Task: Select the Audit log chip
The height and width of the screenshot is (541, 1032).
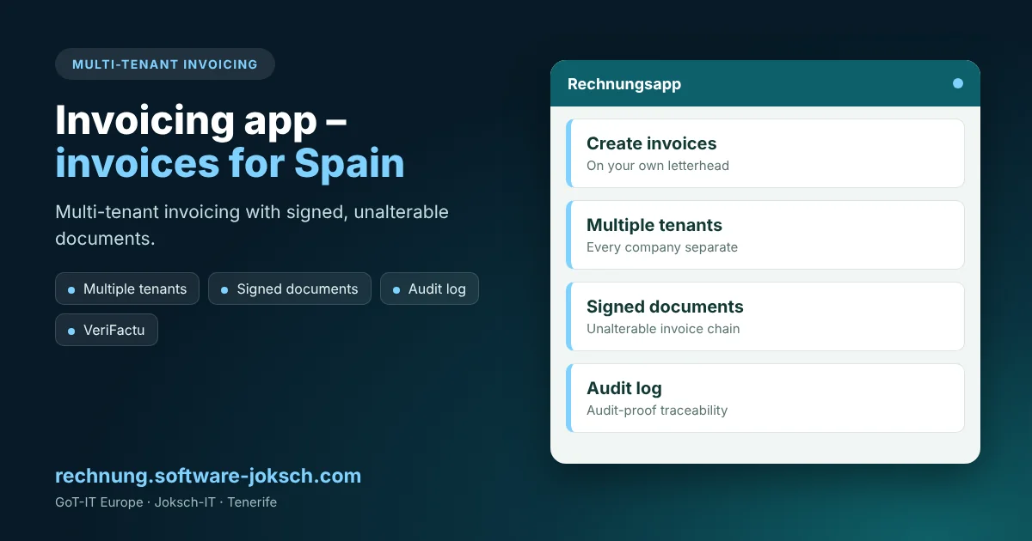Action: point(429,289)
